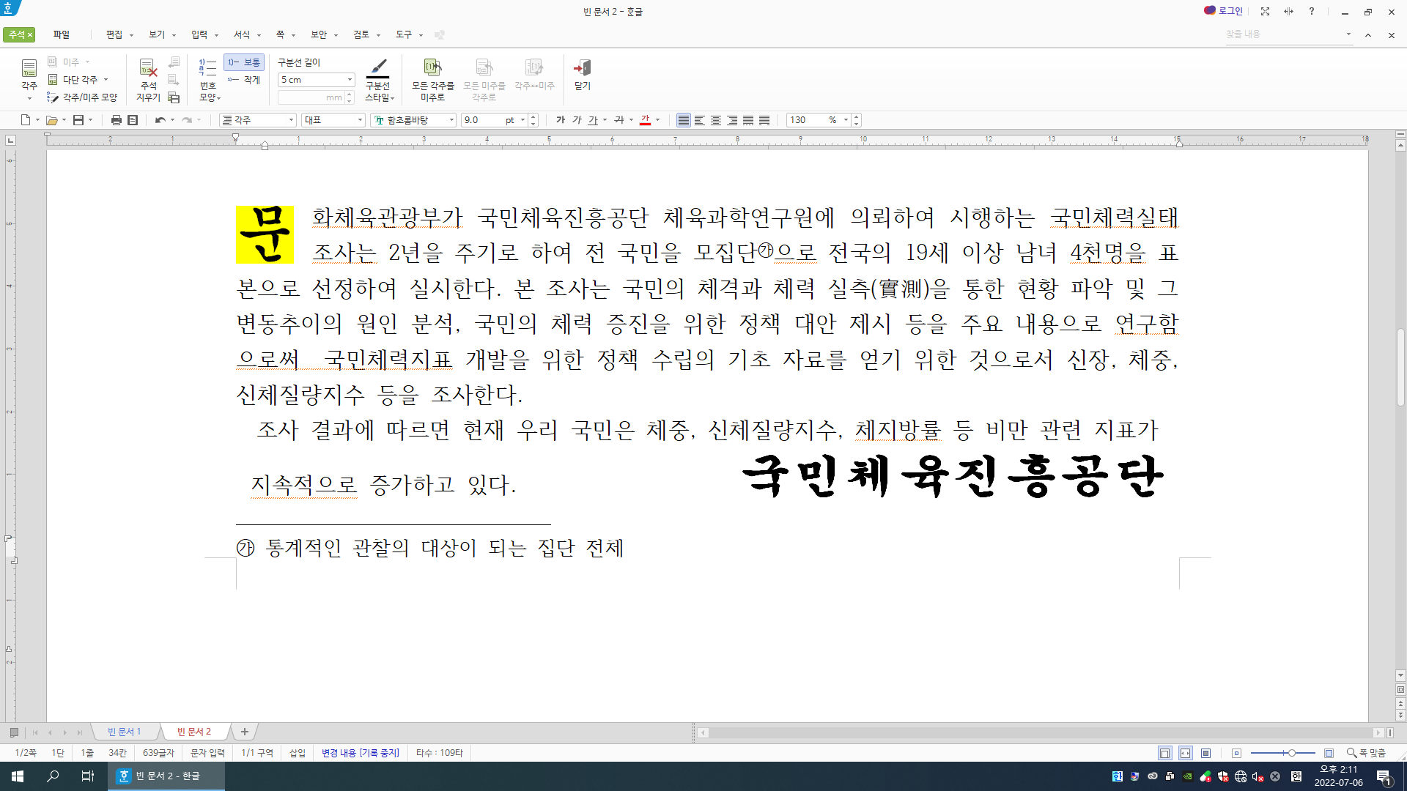Screen dimensions: 1407x791
Task: Click the 닫기 close annotation icon
Action: [x=582, y=68]
